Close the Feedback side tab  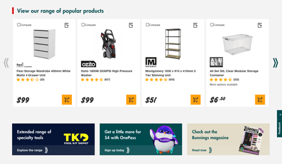pyautogui.click(x=280, y=115)
